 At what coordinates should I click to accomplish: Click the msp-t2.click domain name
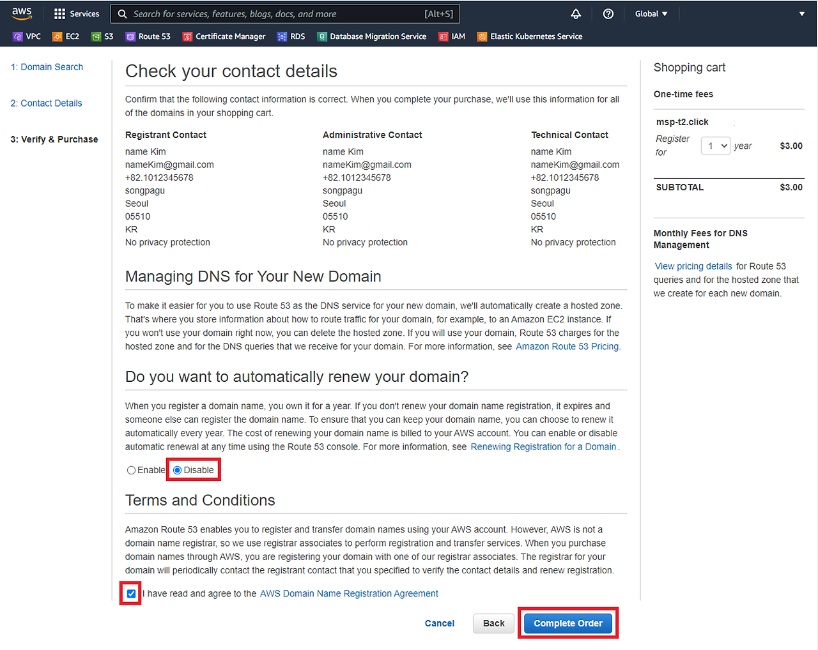point(682,122)
